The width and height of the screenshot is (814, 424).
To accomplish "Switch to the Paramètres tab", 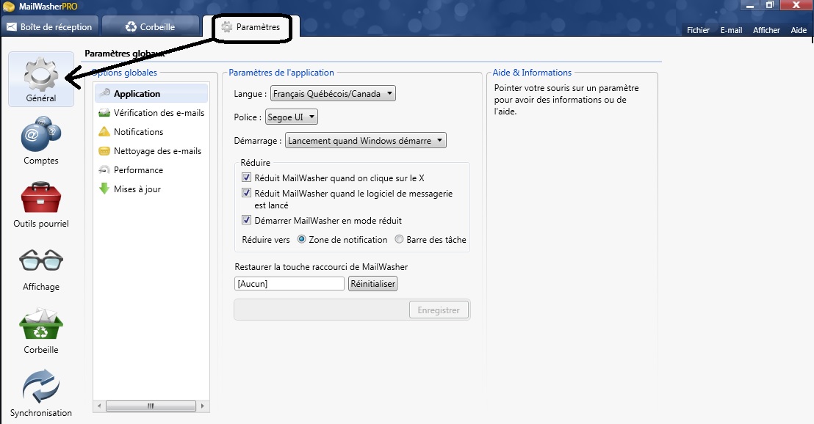I will (x=251, y=27).
